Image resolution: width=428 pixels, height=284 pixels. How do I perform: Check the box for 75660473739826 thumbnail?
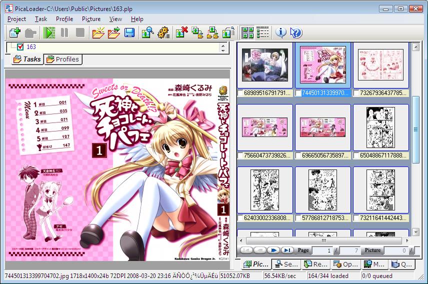tap(240, 155)
